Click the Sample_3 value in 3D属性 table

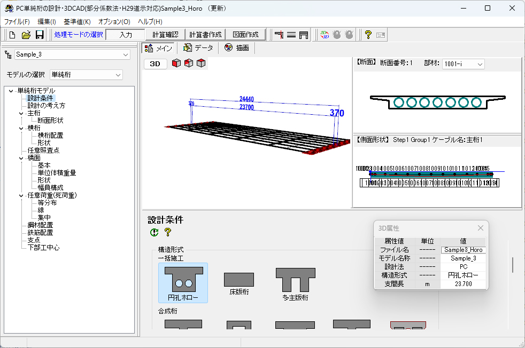click(463, 258)
